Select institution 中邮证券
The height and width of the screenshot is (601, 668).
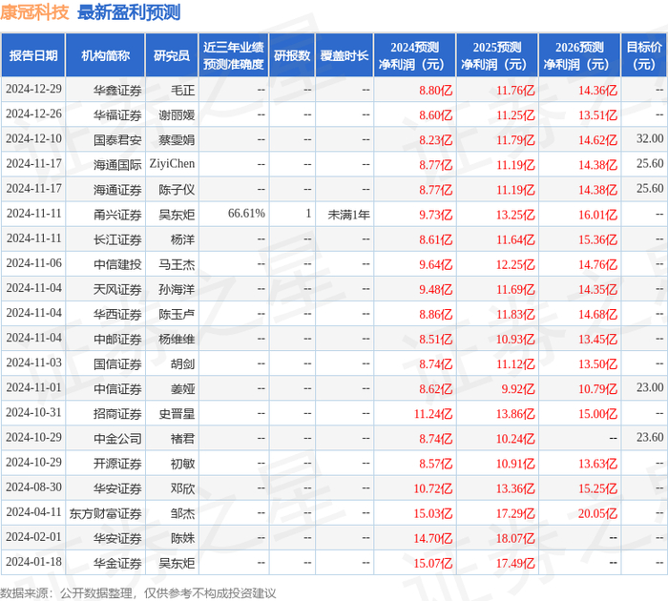pos(117,340)
